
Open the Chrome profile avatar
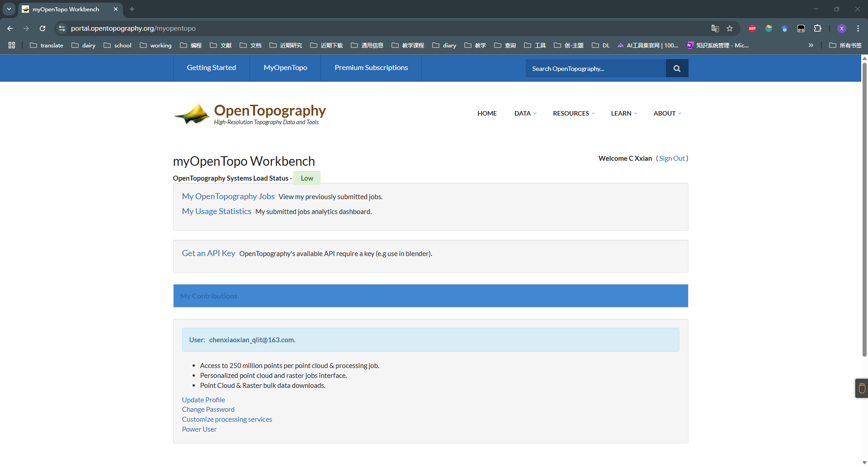[x=842, y=28]
